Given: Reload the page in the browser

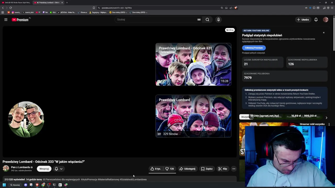Looking at the screenshot, I should (11, 8).
